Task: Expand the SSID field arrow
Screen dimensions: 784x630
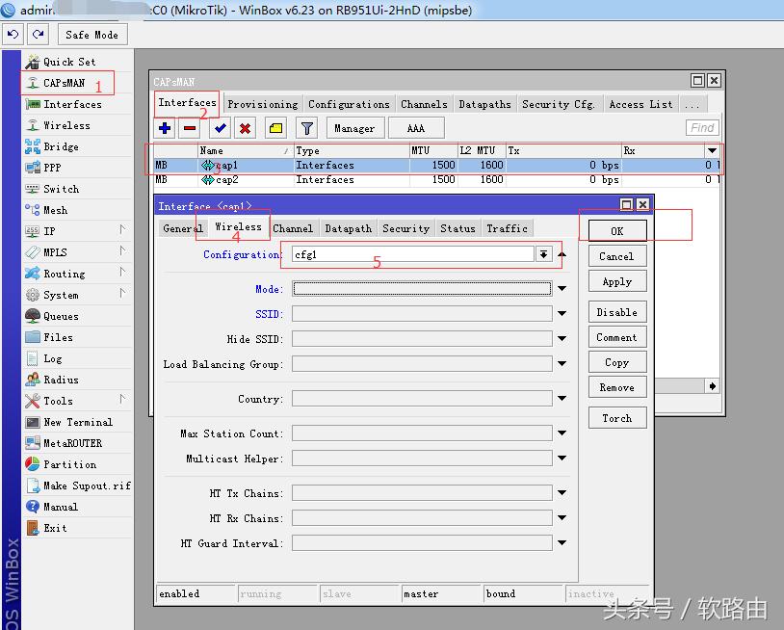Action: coord(562,314)
